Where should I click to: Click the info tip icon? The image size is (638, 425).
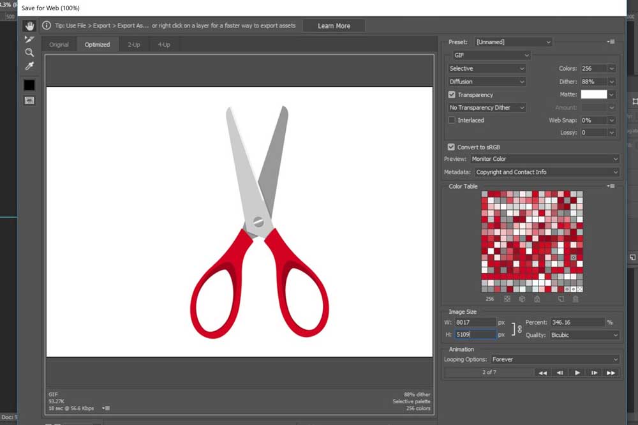(47, 26)
